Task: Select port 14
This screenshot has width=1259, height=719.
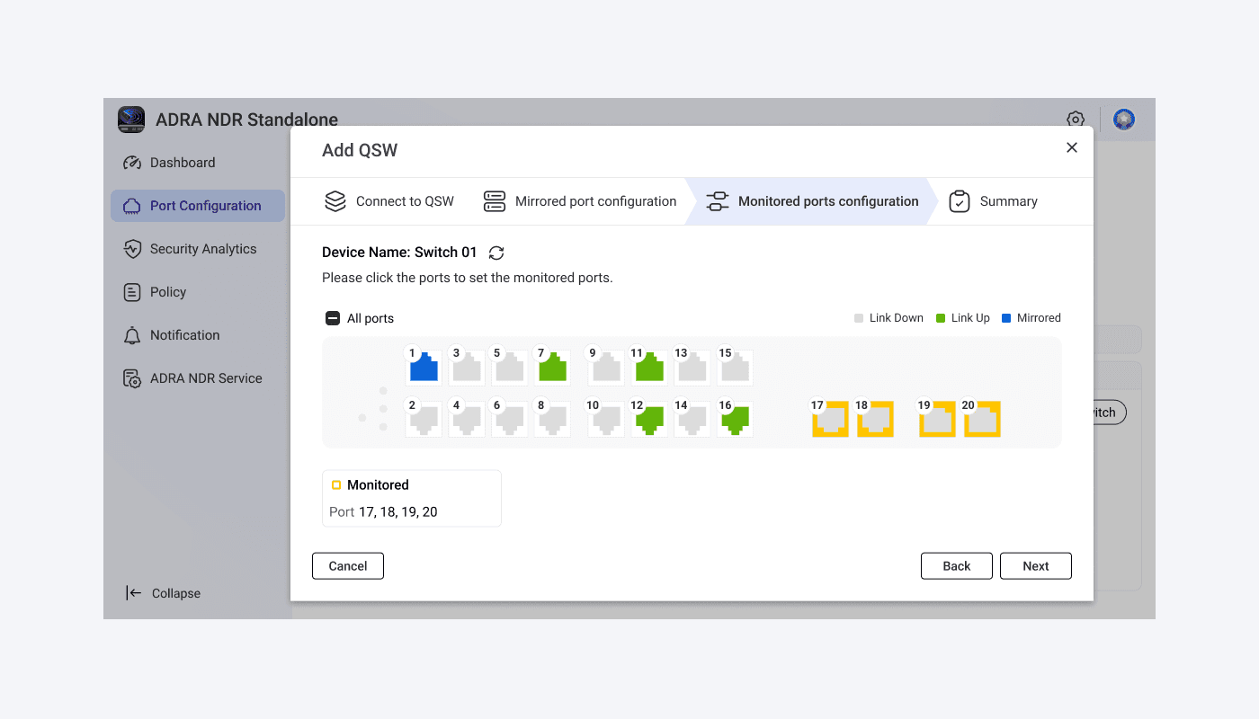Action: 692,420
